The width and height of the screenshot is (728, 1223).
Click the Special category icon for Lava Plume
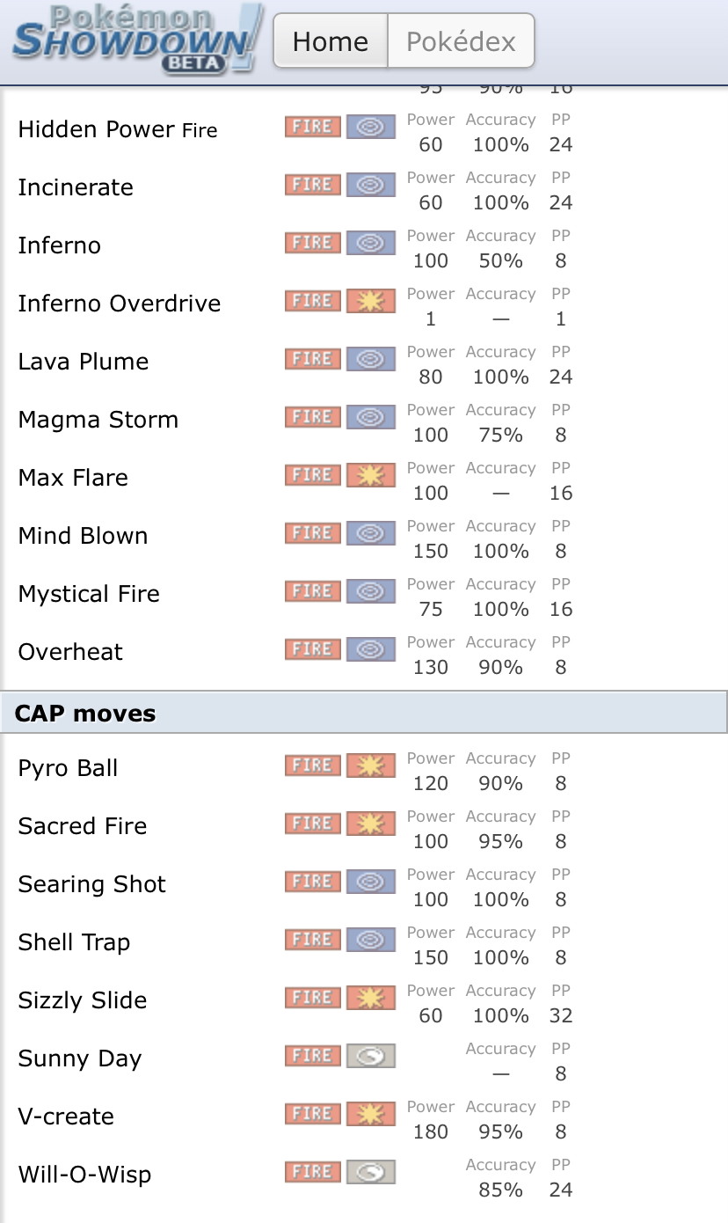click(x=371, y=359)
